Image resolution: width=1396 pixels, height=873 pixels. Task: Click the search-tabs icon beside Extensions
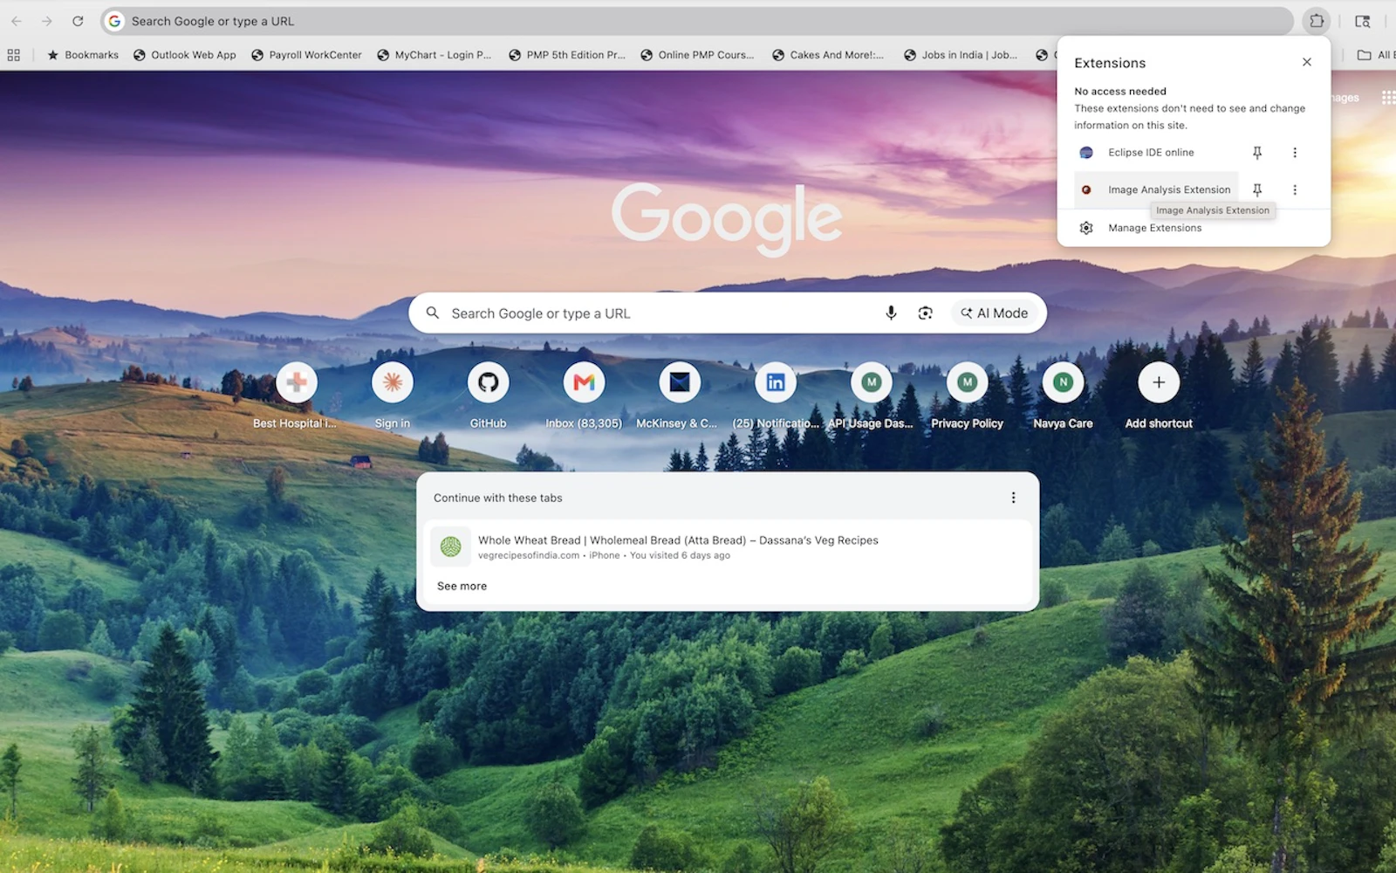[1363, 21]
